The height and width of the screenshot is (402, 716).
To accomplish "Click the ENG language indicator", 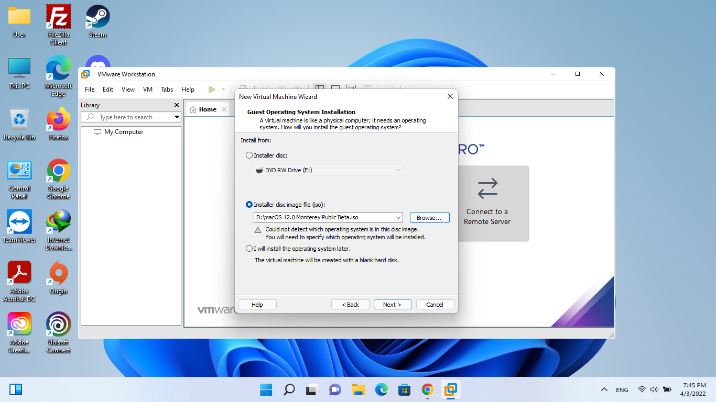I will pyautogui.click(x=622, y=390).
